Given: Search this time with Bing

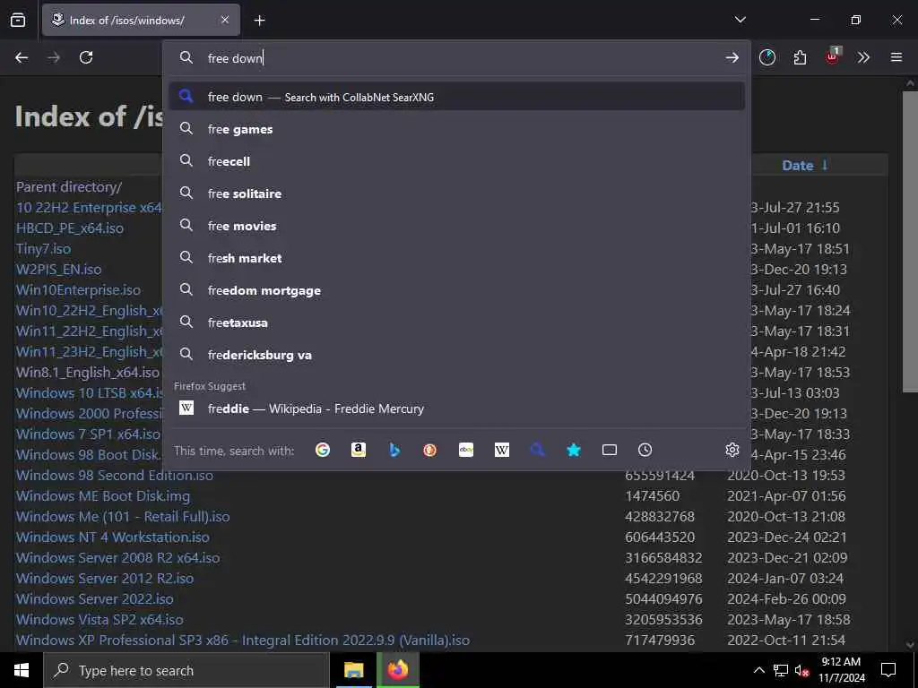Looking at the screenshot, I should click(x=394, y=450).
